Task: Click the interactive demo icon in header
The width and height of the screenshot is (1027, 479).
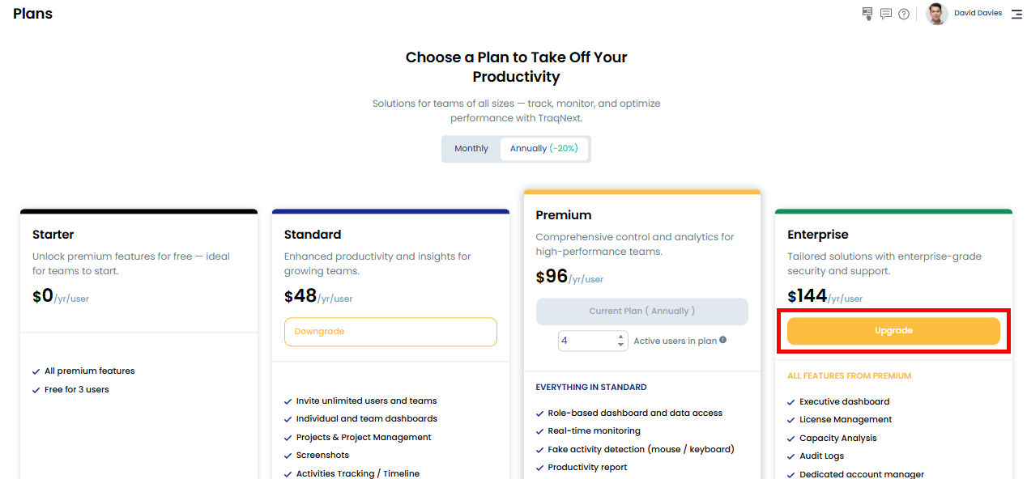Action: pyautogui.click(x=867, y=14)
